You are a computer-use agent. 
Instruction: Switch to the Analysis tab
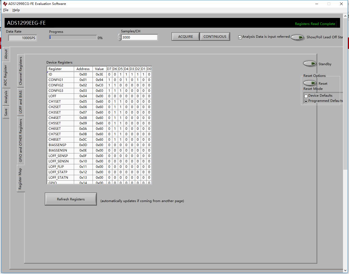[6, 97]
